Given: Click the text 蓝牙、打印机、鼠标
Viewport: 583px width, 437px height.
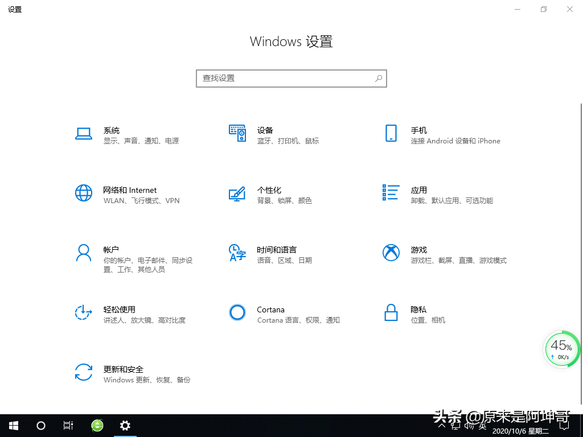Looking at the screenshot, I should (288, 141).
